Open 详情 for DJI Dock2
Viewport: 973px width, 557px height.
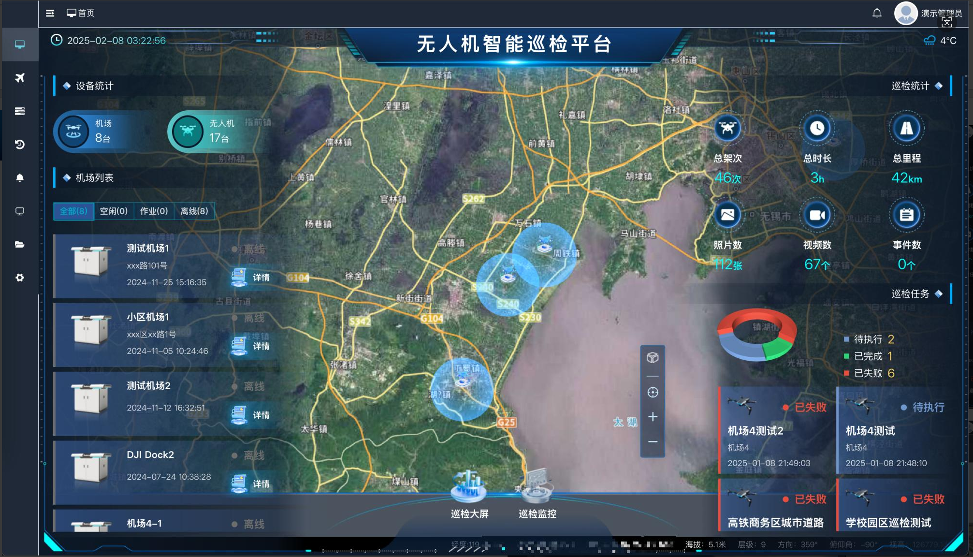click(251, 484)
